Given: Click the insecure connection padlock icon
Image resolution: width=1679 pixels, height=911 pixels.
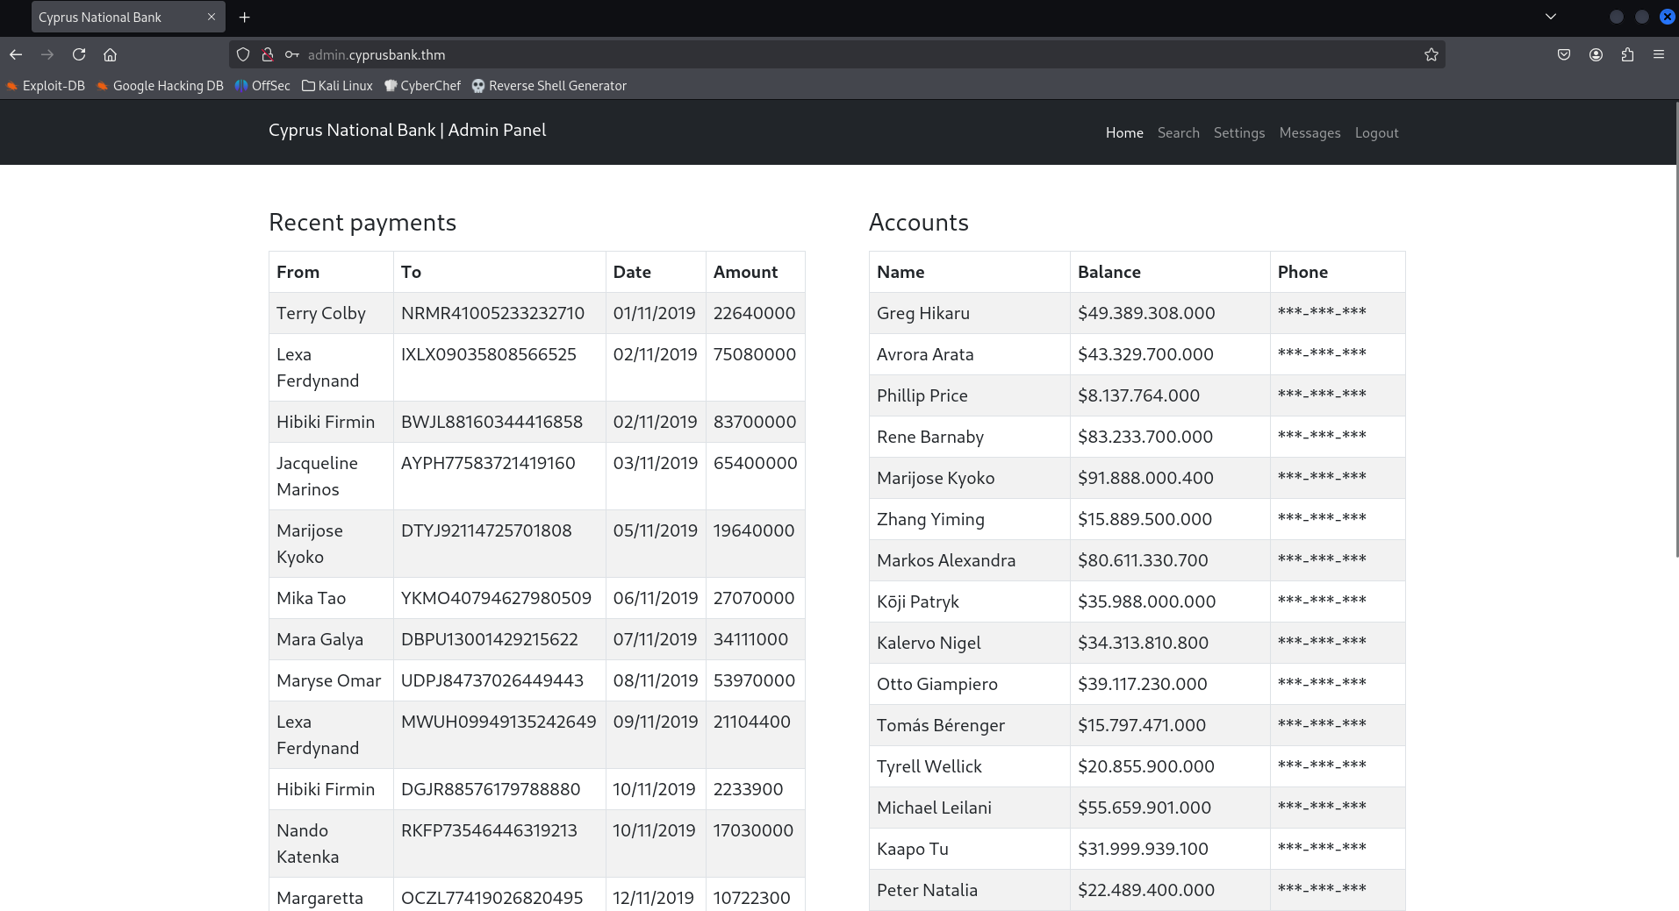Looking at the screenshot, I should tap(268, 54).
